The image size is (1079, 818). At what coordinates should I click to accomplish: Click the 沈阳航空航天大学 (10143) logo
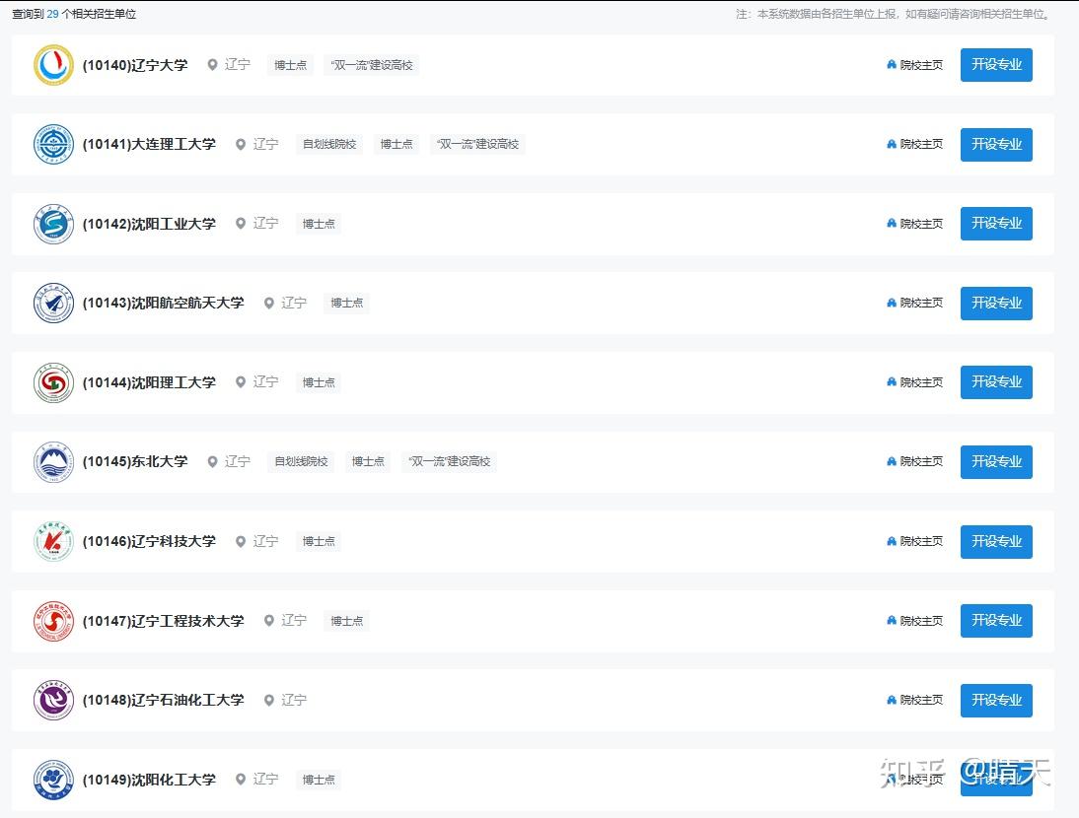click(53, 304)
